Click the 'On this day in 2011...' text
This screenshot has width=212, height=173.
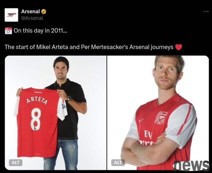[40, 31]
